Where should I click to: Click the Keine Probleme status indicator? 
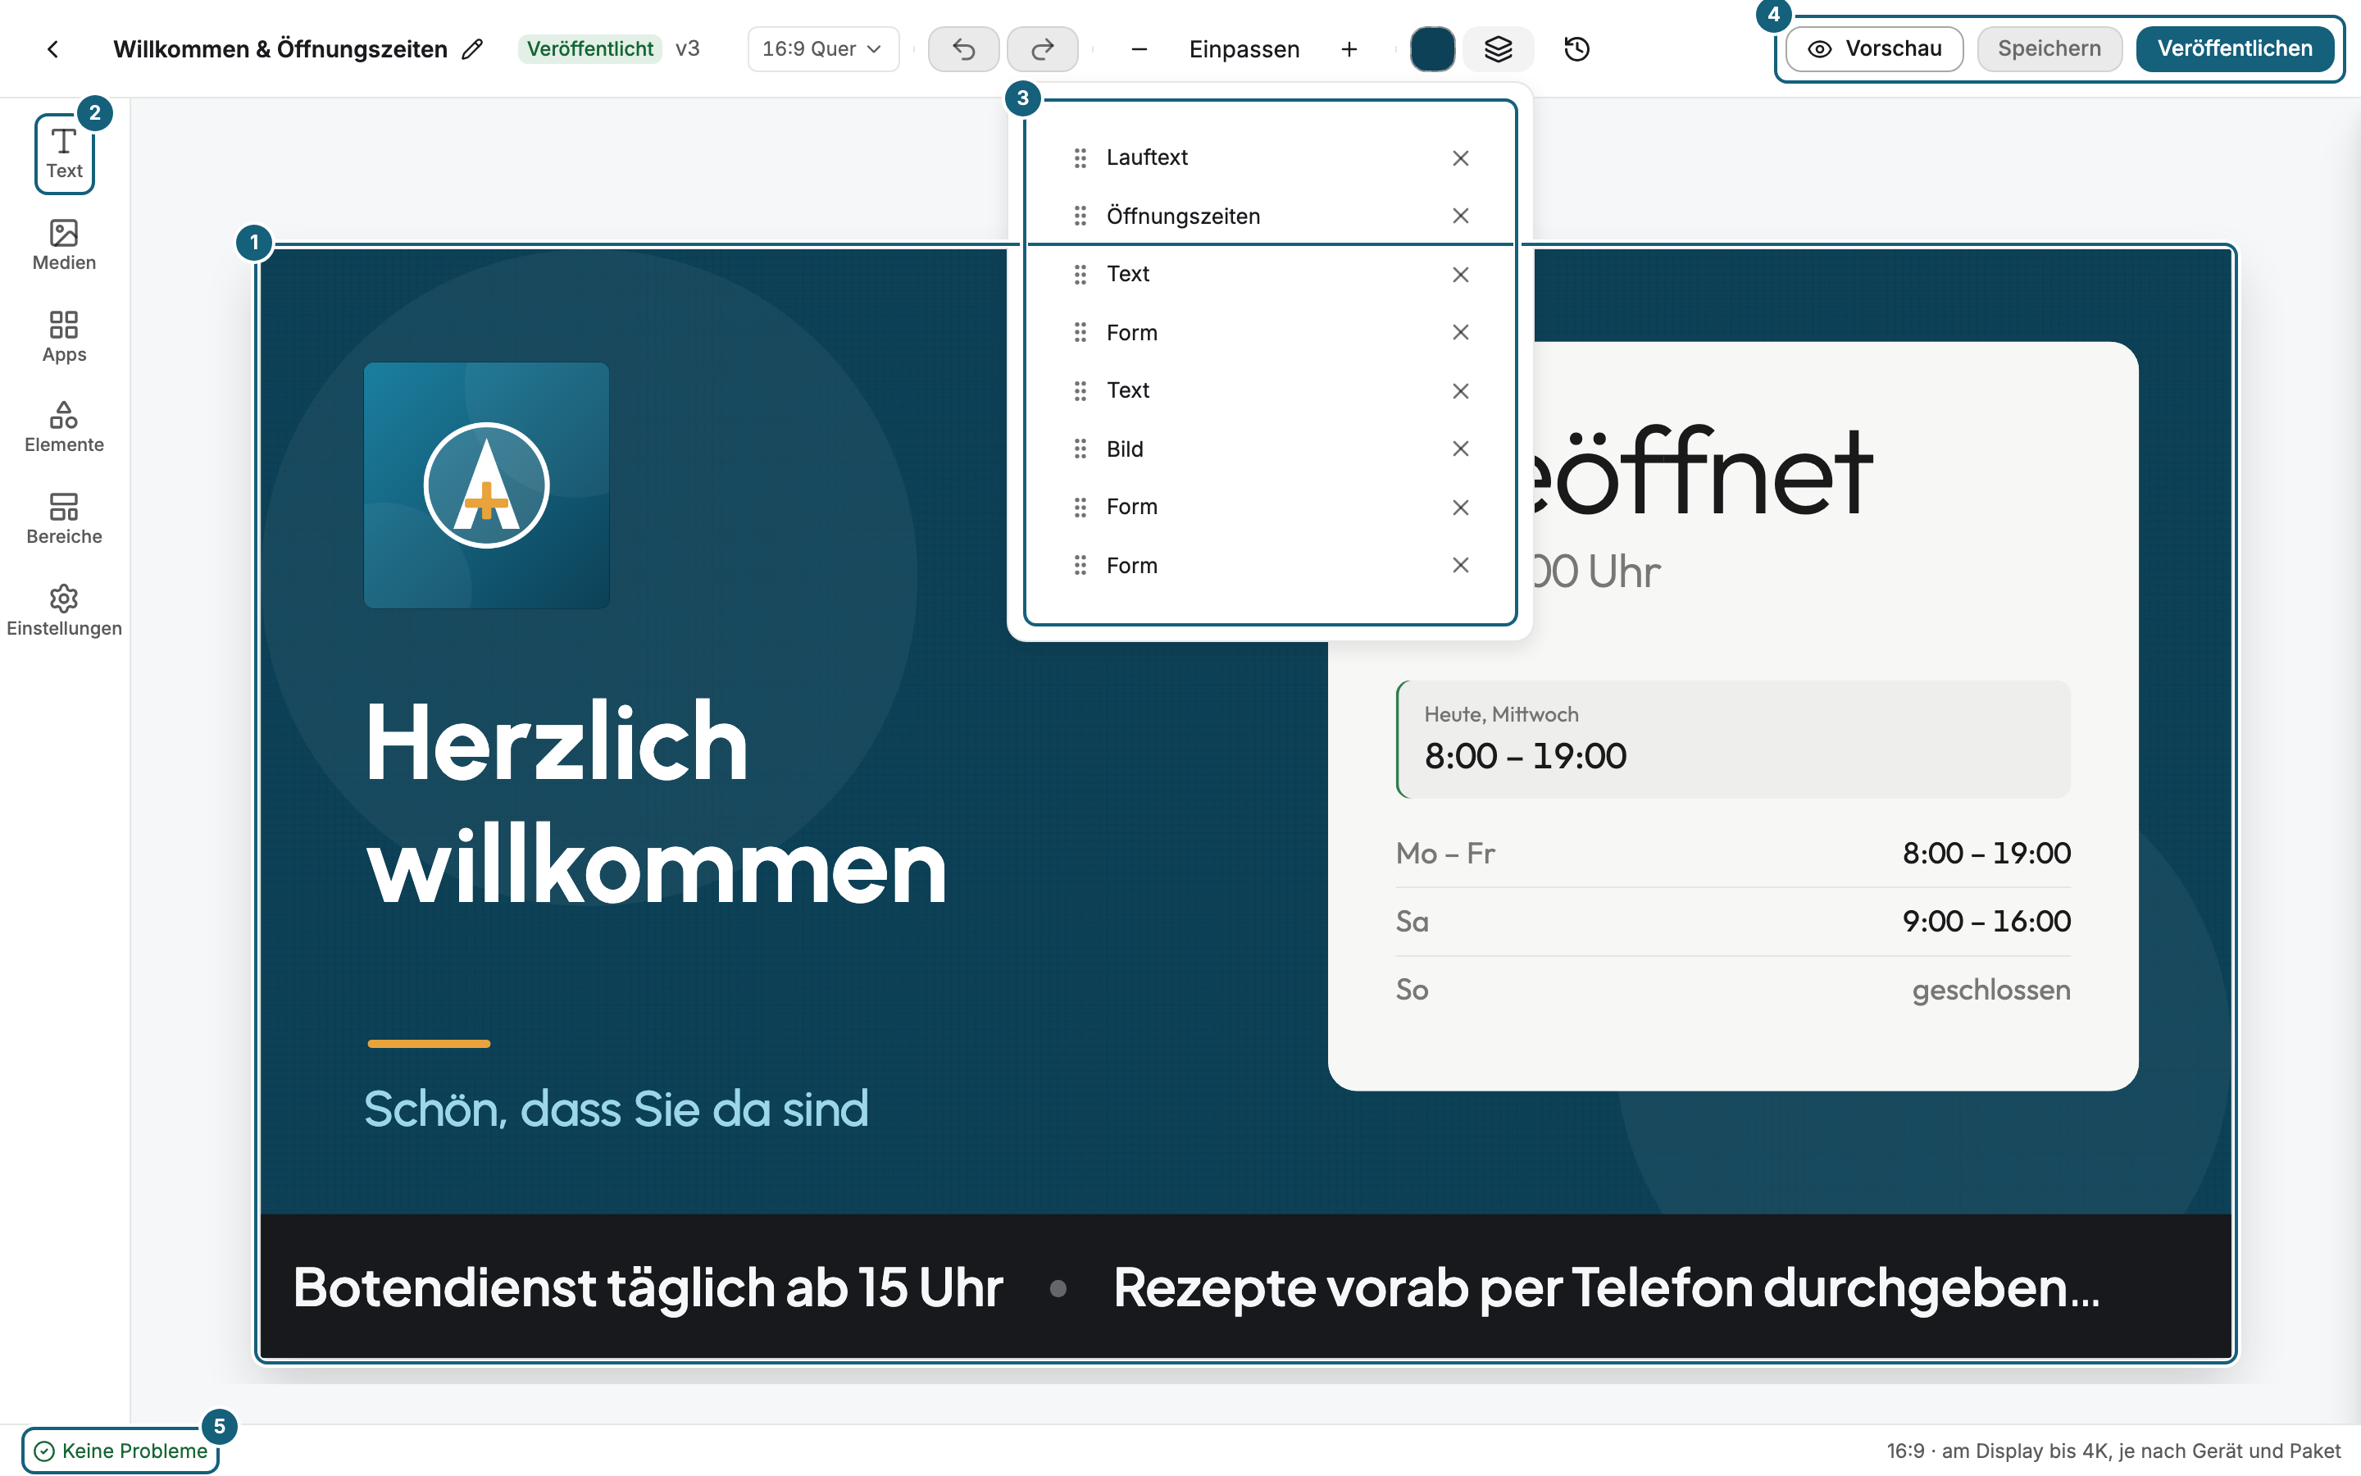[120, 1451]
